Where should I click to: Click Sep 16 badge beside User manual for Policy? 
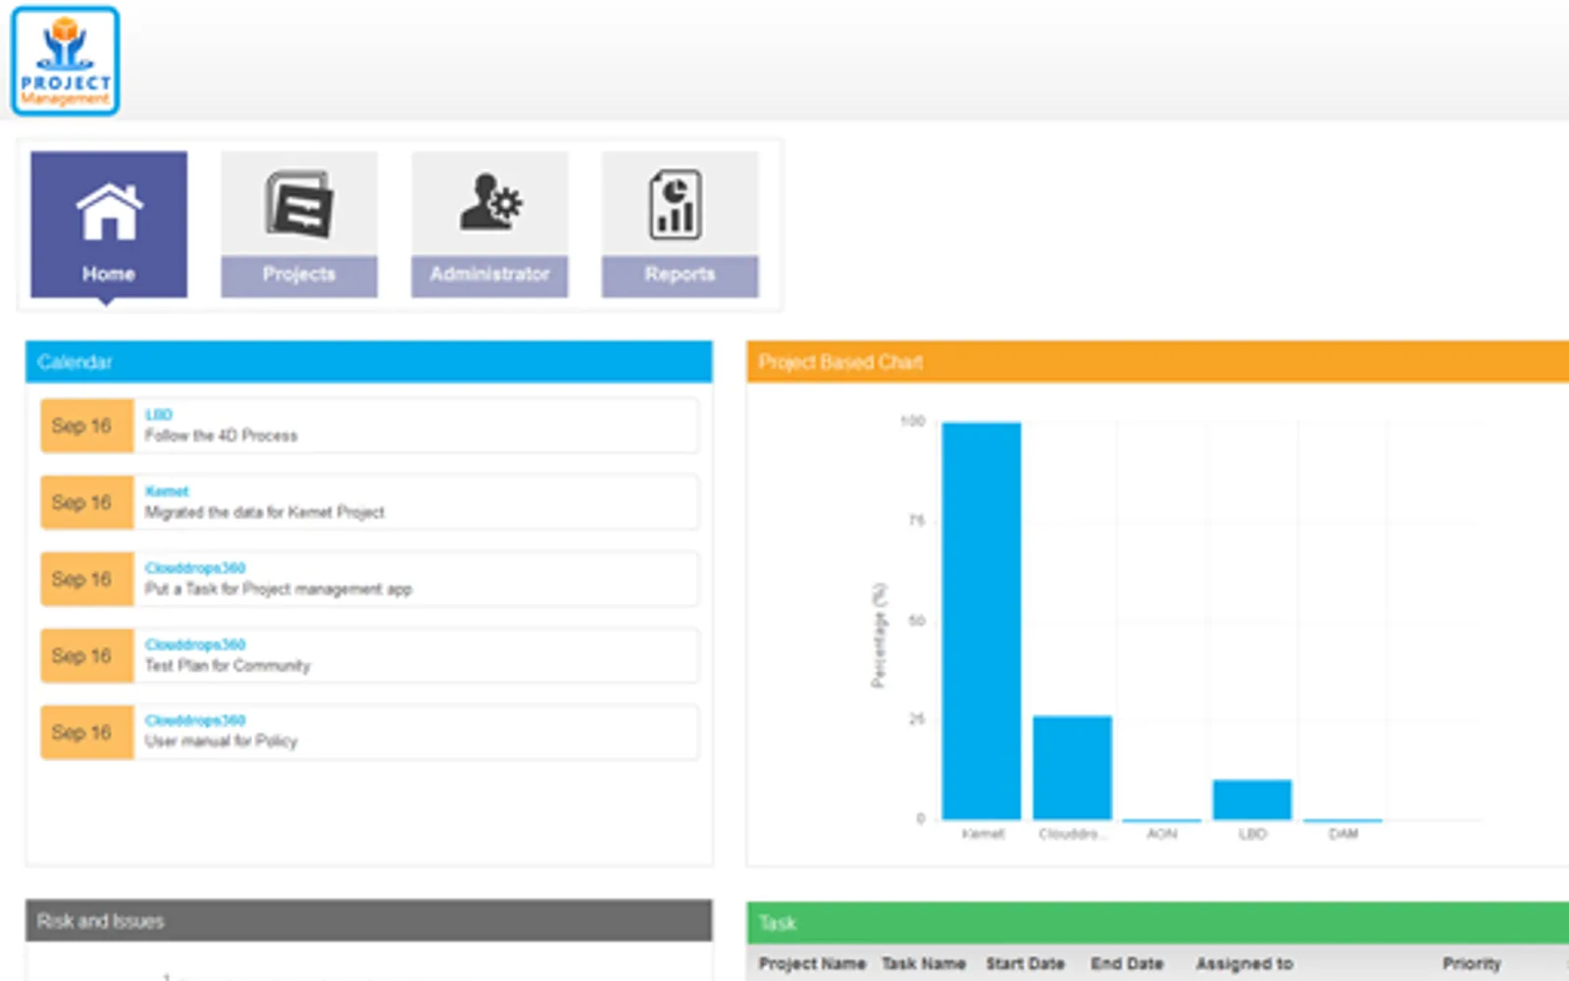click(x=86, y=732)
